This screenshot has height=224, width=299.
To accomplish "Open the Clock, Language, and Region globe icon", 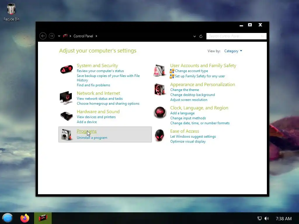I will pos(160,112).
